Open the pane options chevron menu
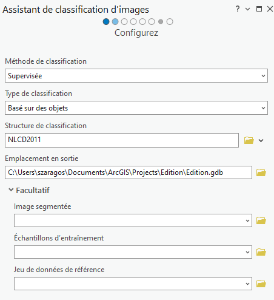This screenshot has height=300, width=274. pos(247,9)
